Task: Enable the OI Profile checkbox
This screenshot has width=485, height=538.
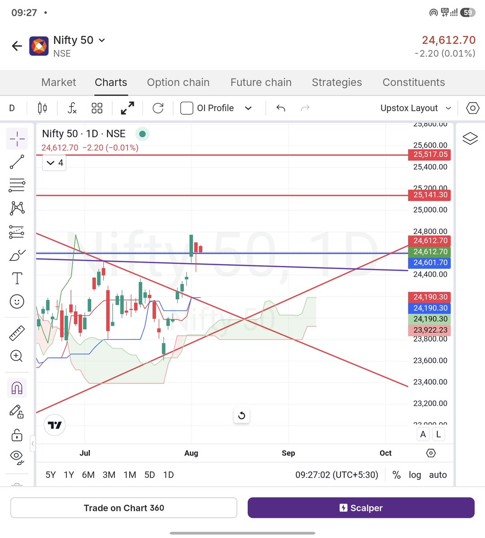Action: 187,108
